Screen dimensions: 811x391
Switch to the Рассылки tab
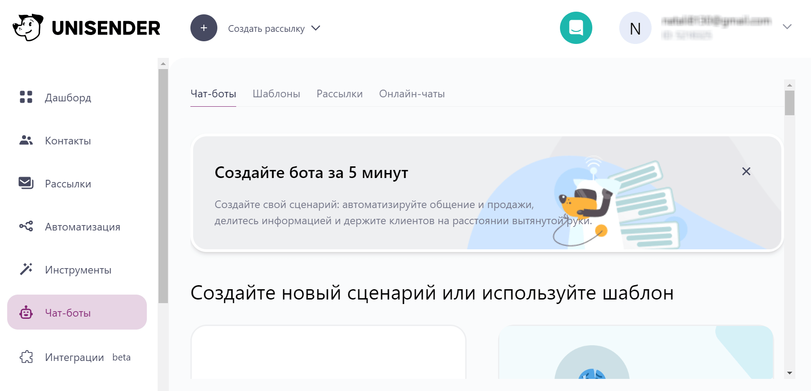click(x=339, y=94)
